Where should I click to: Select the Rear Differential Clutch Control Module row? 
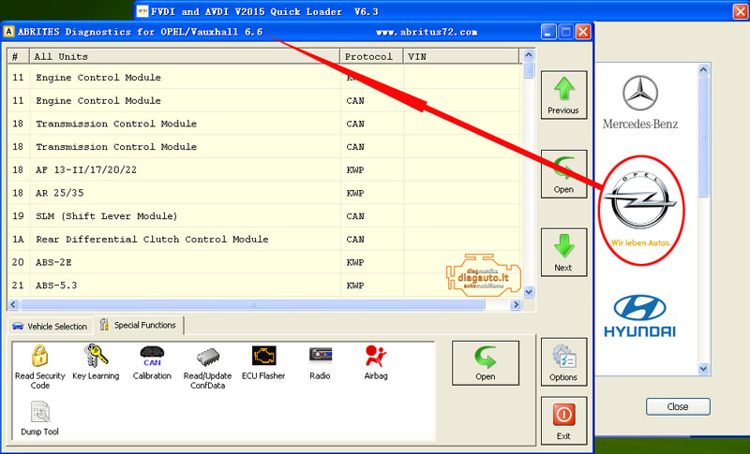tap(152, 240)
